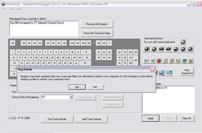This screenshot has height=133, width=202.
Task: Select 'Key #64 remapped to F1' entry
Action: pos(37,23)
